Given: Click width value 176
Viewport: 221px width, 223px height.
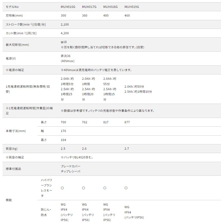Looking at the screenshot, I should coord(63,131).
